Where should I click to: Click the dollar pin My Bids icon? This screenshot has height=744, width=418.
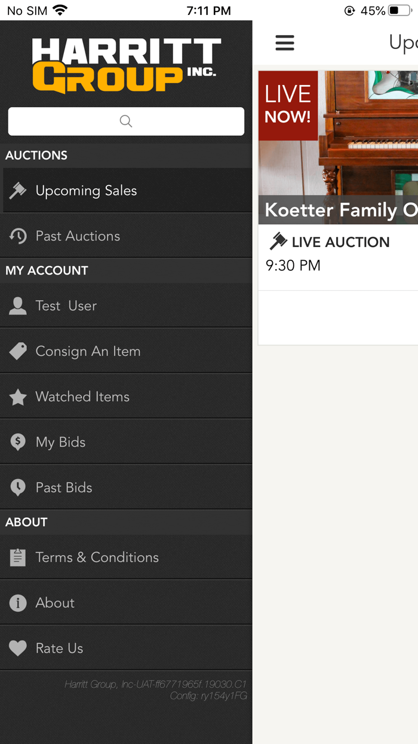coord(18,442)
